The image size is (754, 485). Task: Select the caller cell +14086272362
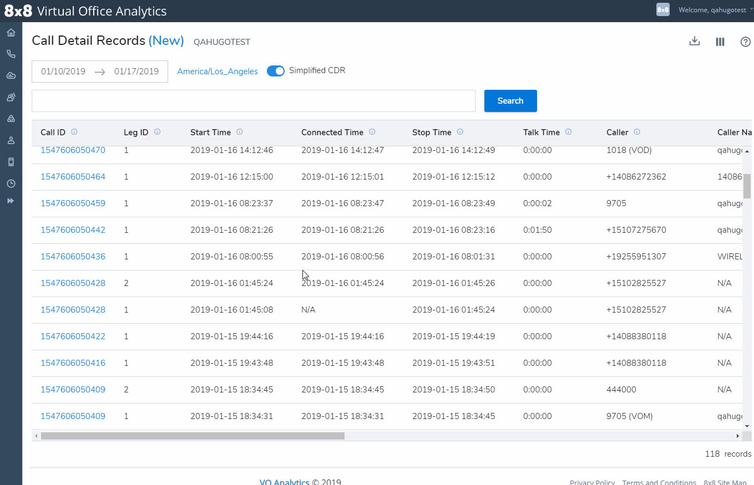point(636,177)
